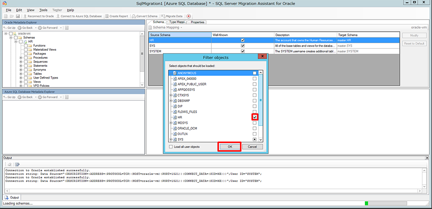Click Go Back in Azure SQL Metadata Explorer
This screenshot has width=432, height=209.
(x=25, y=97)
